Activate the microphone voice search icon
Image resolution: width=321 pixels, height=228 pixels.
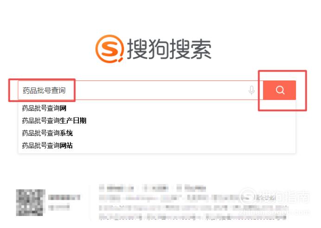point(251,90)
